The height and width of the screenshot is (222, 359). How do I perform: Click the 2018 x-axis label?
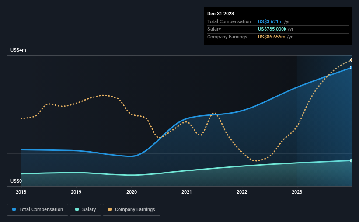[21, 192]
